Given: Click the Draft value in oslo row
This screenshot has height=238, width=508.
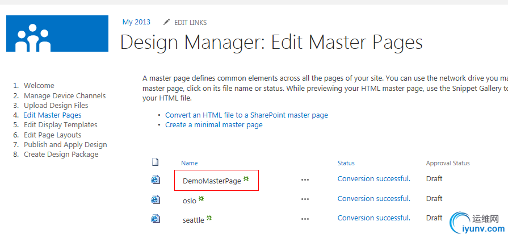Looking at the screenshot, I should tap(434, 198).
